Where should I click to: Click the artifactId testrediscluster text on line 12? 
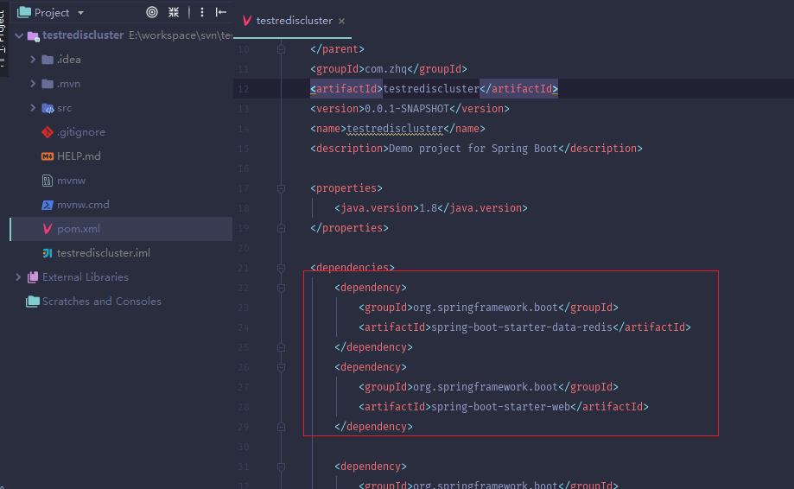[431, 89]
